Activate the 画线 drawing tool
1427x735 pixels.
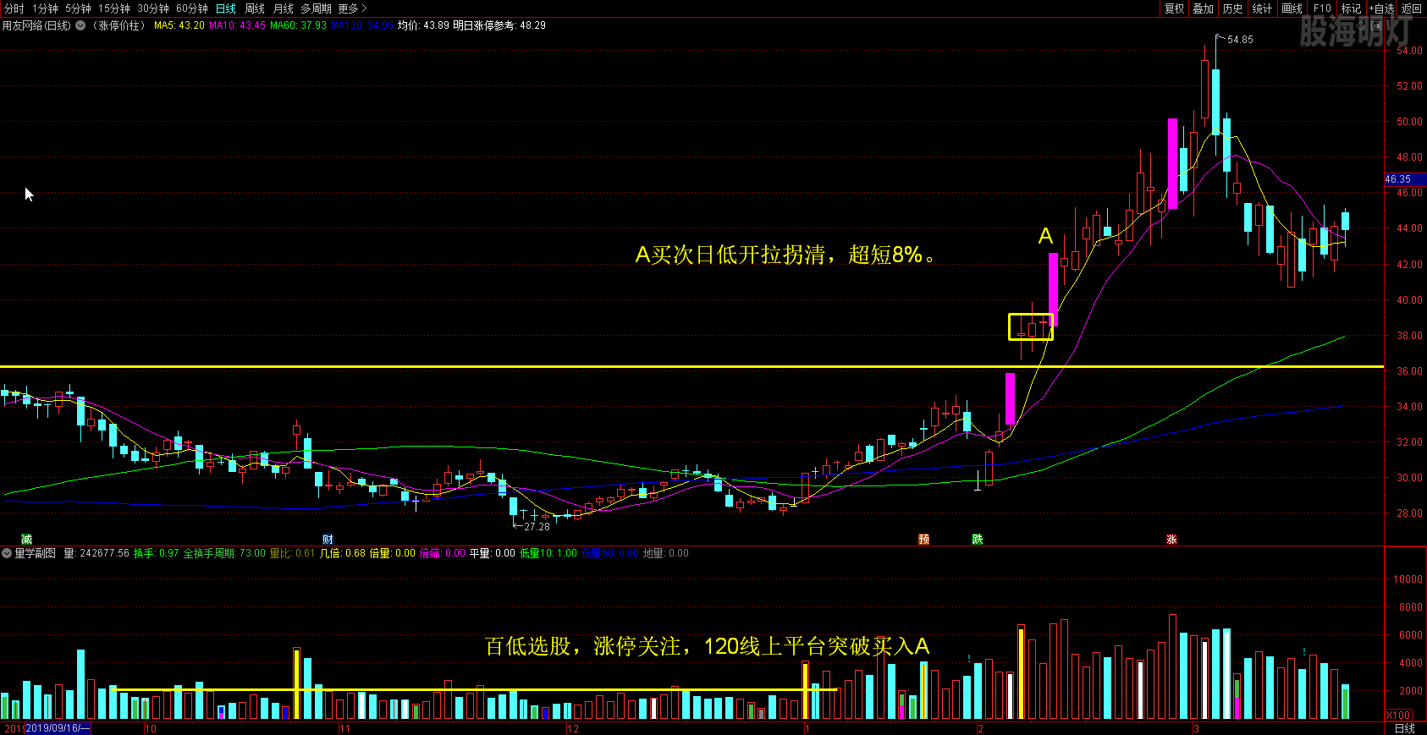(x=1292, y=8)
